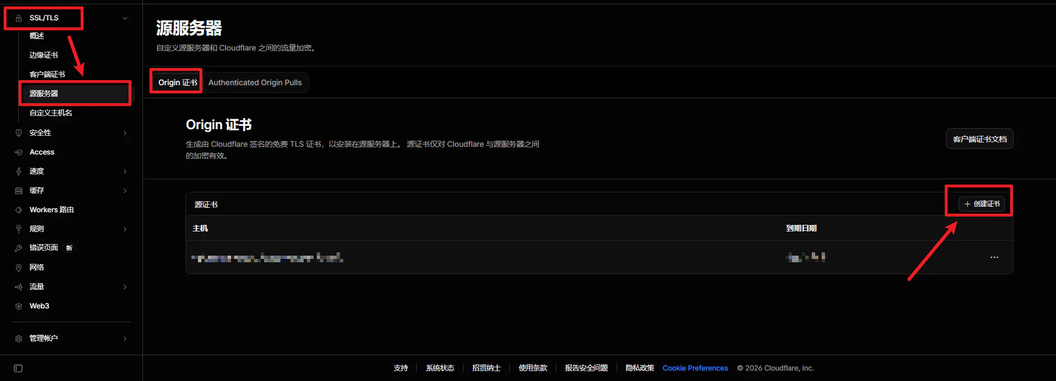Open the 系统状态 footer link
Viewport: 1056px width, 381px height.
pyautogui.click(x=440, y=368)
